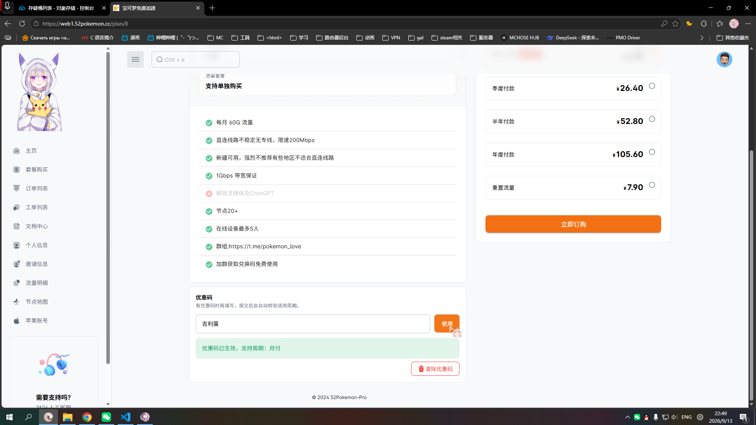Screen dimensions: 756x425
Task: Apply the coupon with 使用 button
Action: (x=447, y=323)
